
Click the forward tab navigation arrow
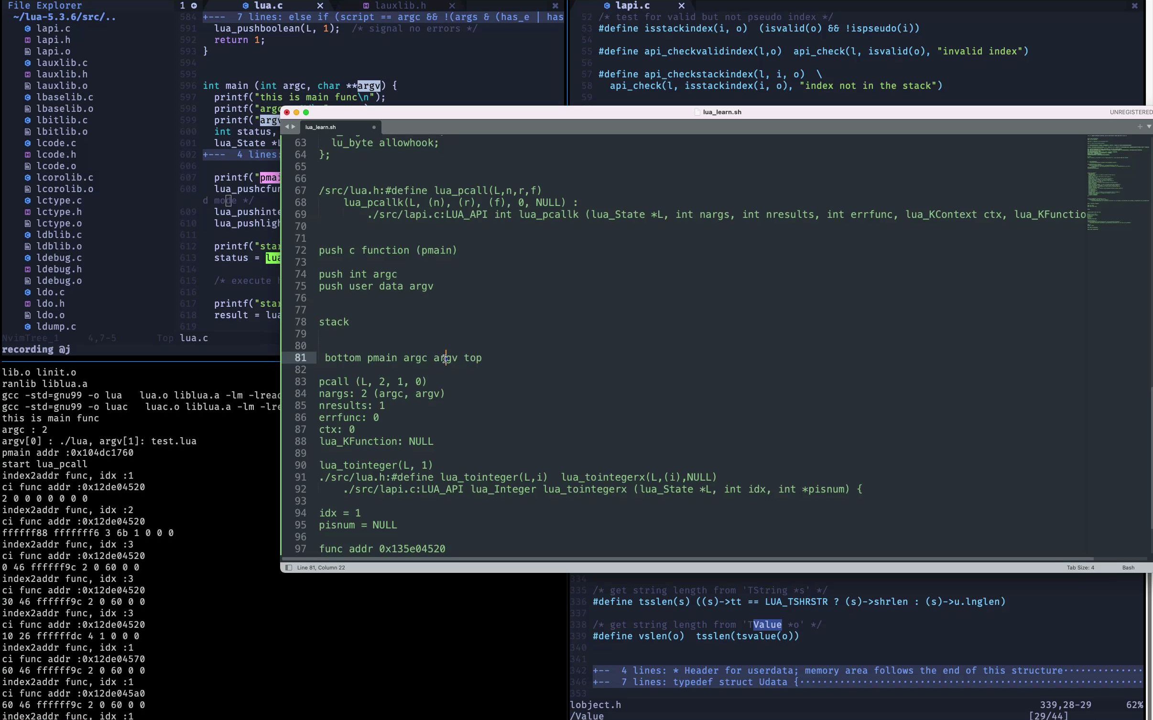coord(294,127)
